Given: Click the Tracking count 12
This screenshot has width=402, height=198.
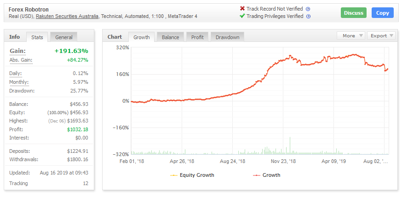Looking at the screenshot, I should pyautogui.click(x=86, y=183).
